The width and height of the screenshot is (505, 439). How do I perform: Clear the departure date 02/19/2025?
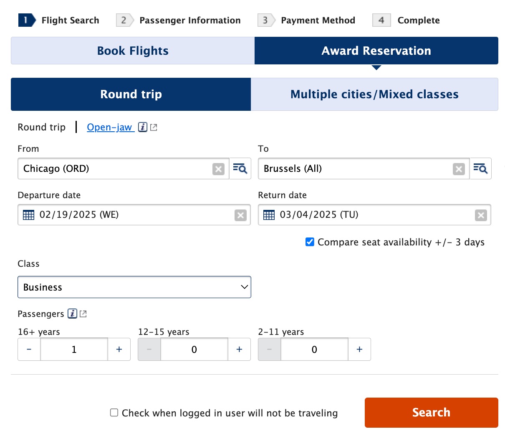point(240,215)
